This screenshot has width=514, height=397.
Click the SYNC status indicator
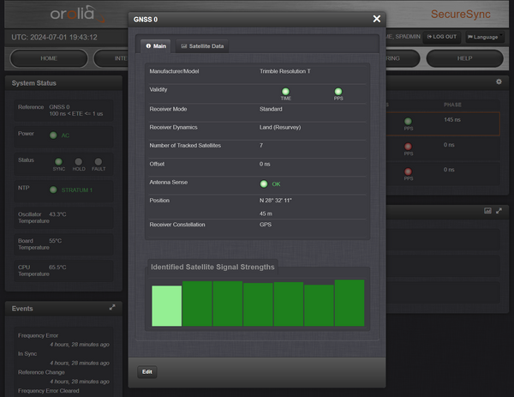[58, 161]
